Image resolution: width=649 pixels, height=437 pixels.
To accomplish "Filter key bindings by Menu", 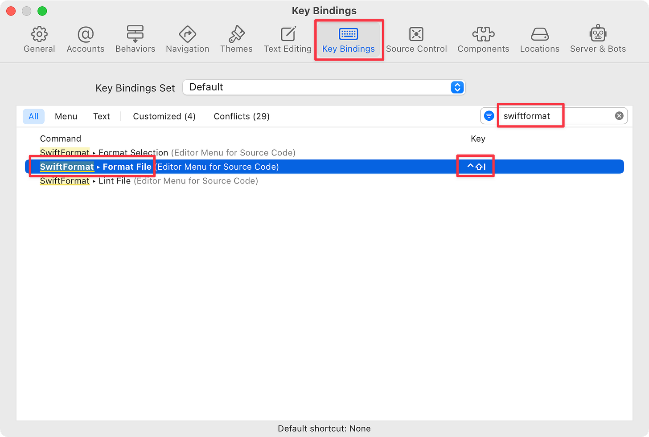I will [x=66, y=116].
